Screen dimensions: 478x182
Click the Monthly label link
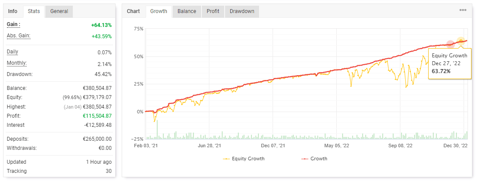(x=17, y=63)
